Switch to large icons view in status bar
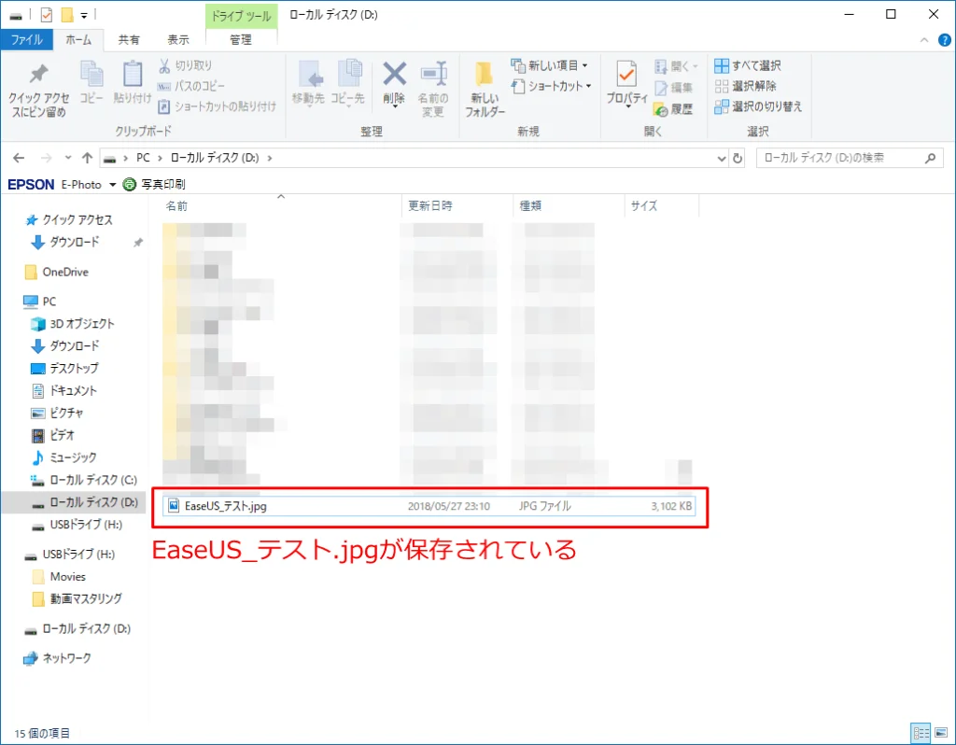 940,733
